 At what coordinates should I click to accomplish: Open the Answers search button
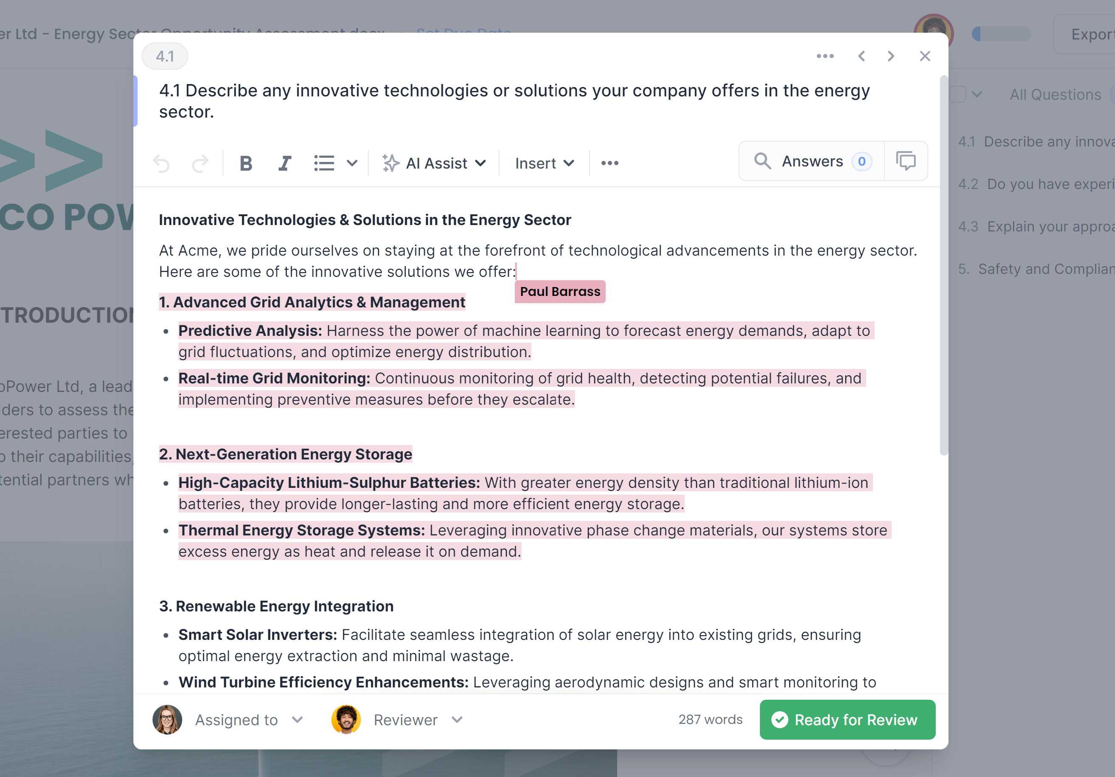click(812, 161)
